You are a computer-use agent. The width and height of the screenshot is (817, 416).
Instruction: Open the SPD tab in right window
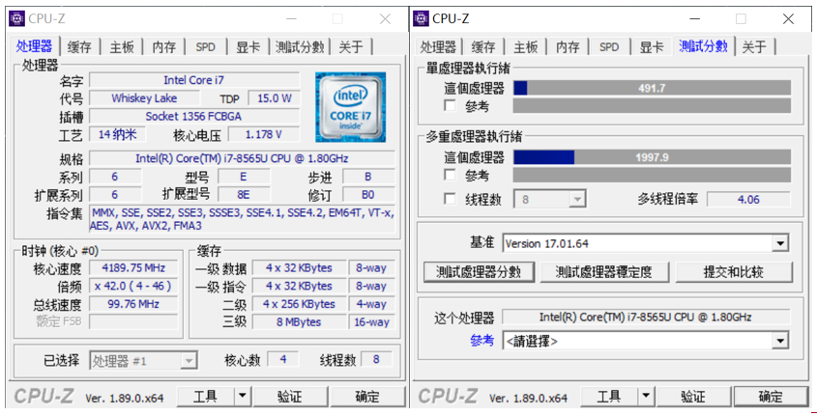pos(608,47)
